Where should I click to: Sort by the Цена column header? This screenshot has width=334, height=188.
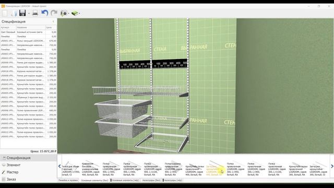pyautogui.click(x=51, y=27)
